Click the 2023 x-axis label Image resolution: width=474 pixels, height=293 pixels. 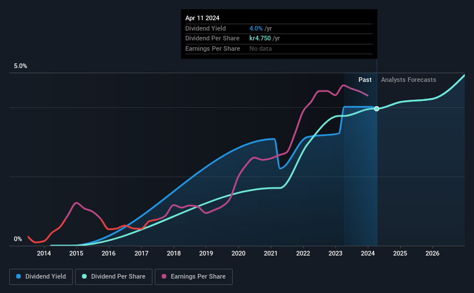335,253
